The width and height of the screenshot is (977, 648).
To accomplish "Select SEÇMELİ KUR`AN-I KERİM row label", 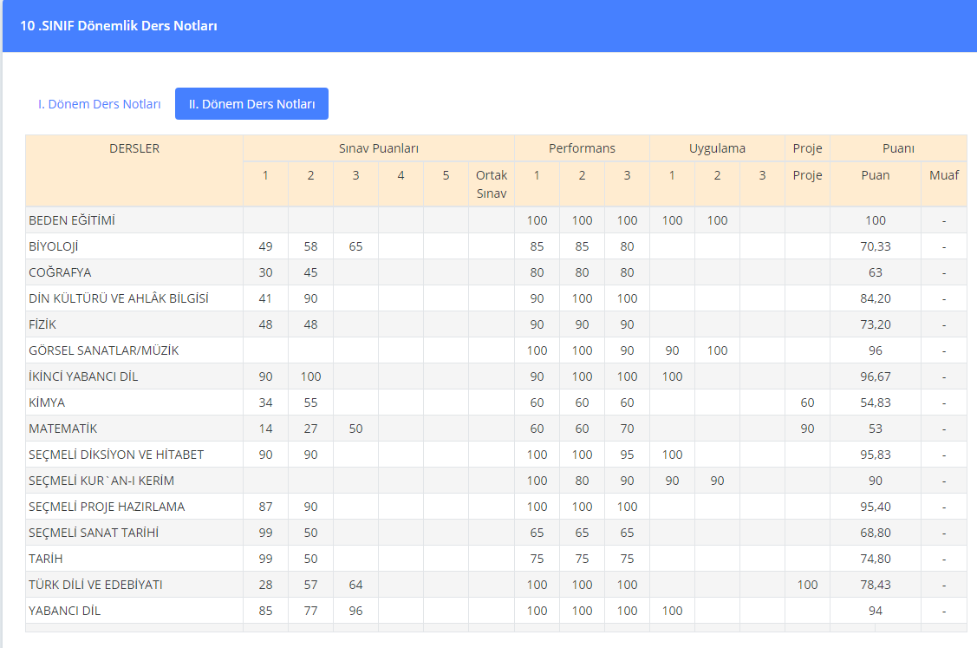I will point(101,481).
